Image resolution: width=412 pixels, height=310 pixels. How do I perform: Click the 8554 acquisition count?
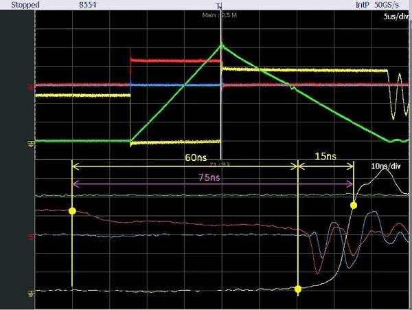pyautogui.click(x=87, y=5)
